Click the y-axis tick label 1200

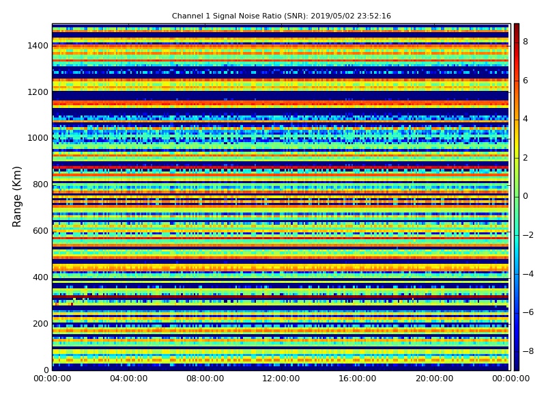[x=38, y=92]
